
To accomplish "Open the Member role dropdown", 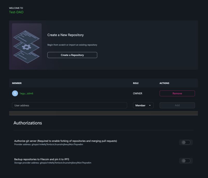I will pyautogui.click(x=143, y=105).
